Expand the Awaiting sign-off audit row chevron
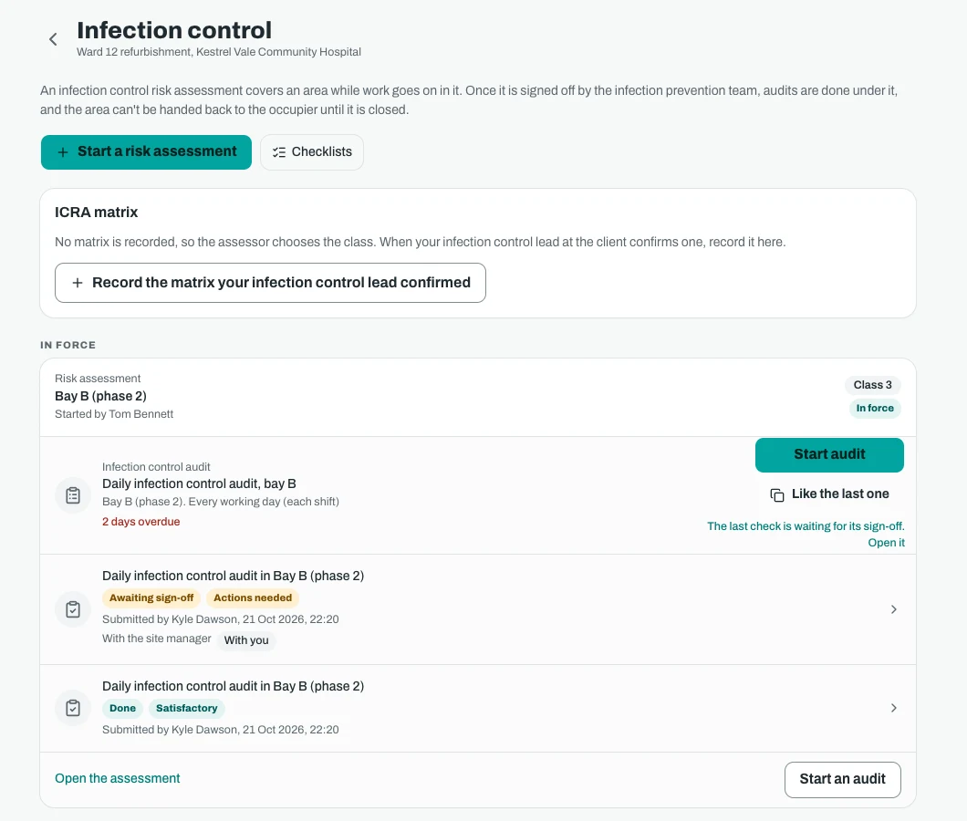967x821 pixels. tap(894, 609)
